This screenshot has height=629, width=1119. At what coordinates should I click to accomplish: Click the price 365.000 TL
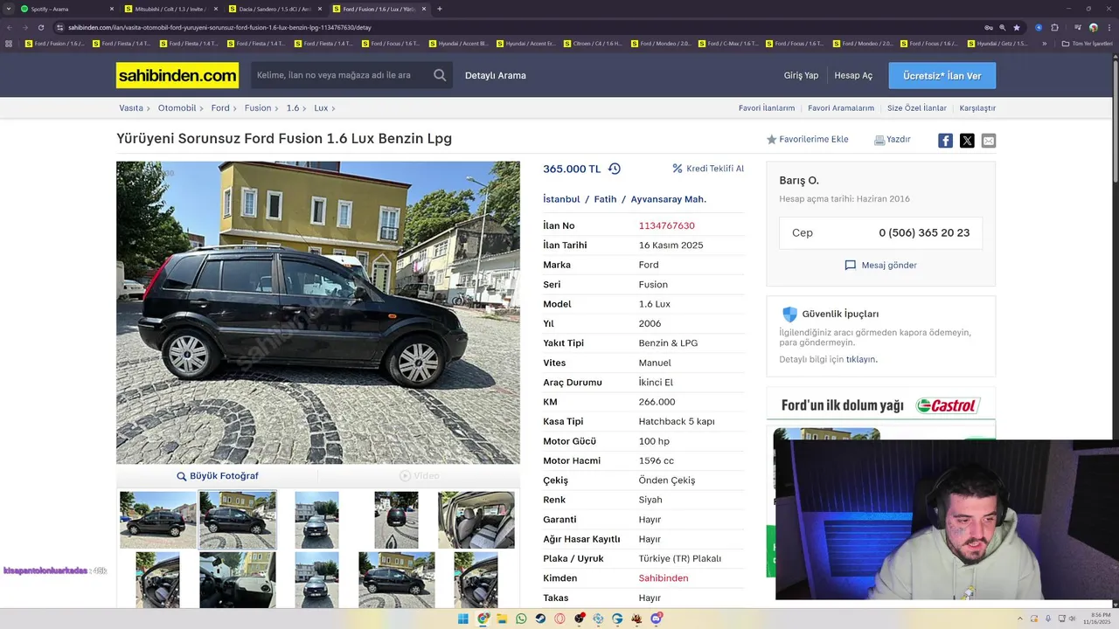pyautogui.click(x=572, y=169)
